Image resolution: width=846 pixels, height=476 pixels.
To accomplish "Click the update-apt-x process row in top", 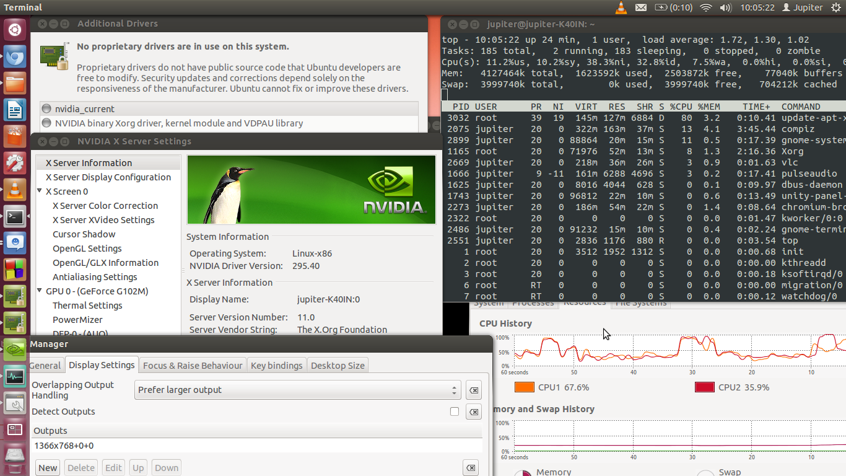I will click(x=643, y=118).
